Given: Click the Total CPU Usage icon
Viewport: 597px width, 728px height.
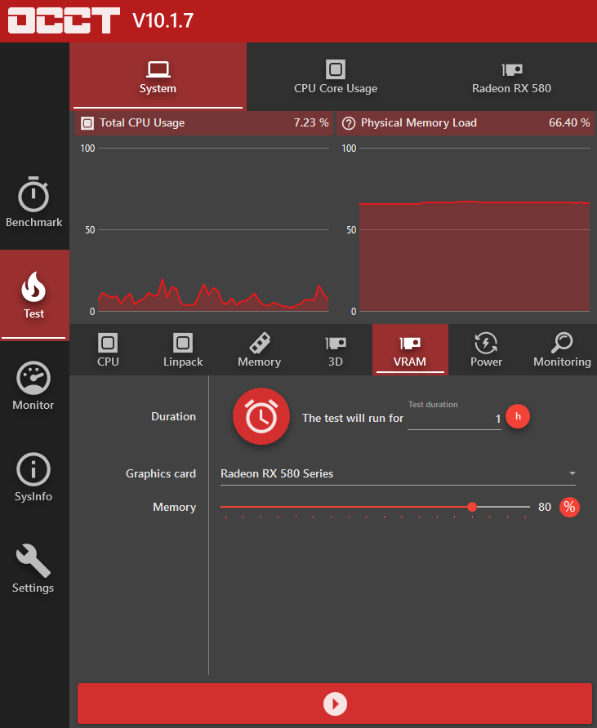Looking at the screenshot, I should coord(87,123).
